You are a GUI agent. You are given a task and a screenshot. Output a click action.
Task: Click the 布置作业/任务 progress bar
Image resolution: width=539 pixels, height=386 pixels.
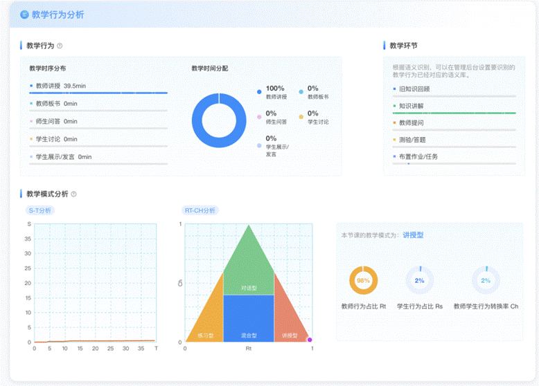[454, 164]
